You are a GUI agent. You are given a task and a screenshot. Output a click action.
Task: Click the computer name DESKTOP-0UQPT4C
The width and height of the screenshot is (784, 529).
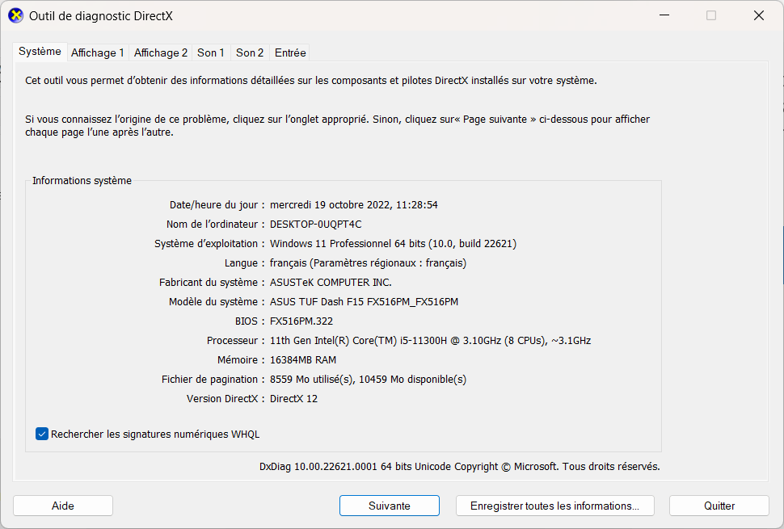click(x=315, y=225)
